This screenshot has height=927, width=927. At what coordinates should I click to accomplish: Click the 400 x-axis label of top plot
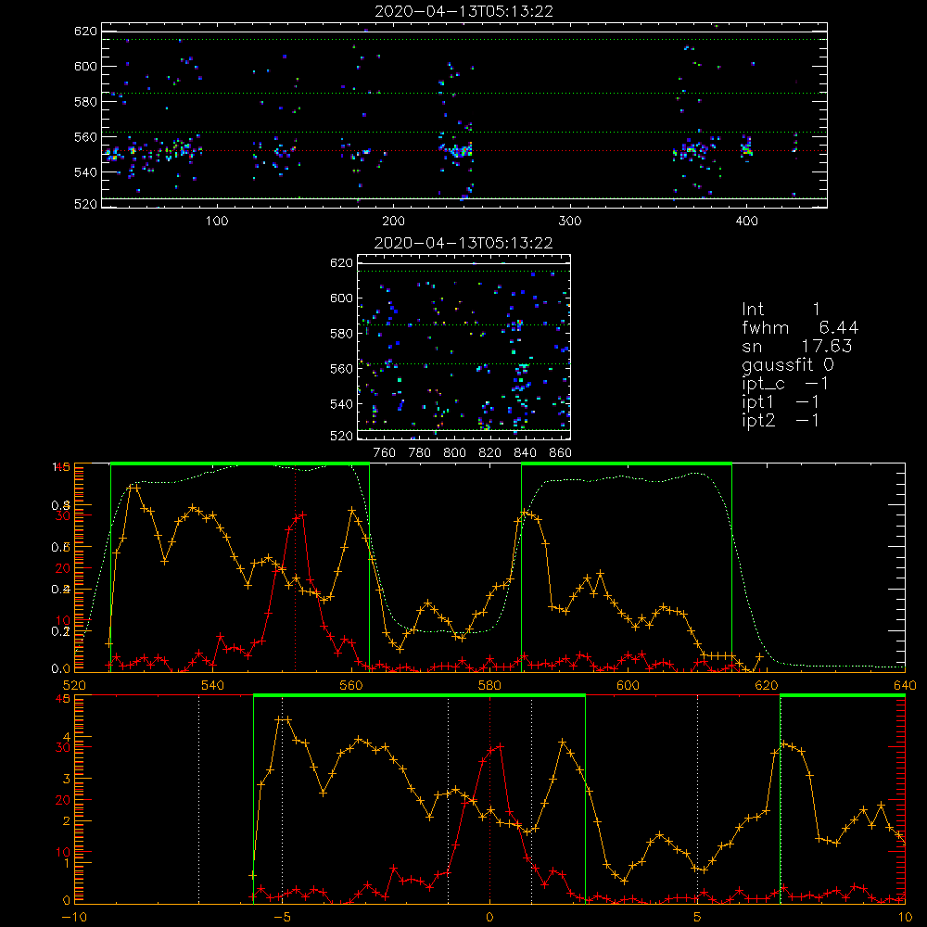point(746,222)
